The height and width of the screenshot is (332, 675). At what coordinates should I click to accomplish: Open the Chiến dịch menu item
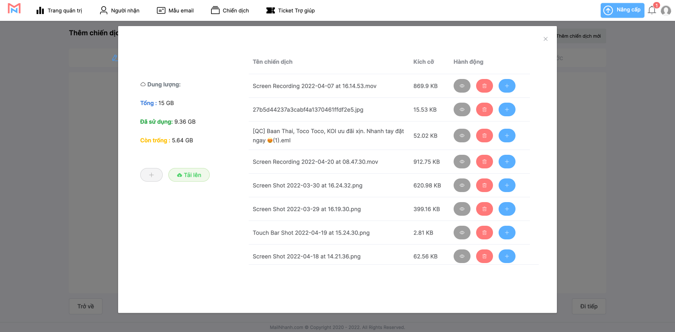[230, 10]
